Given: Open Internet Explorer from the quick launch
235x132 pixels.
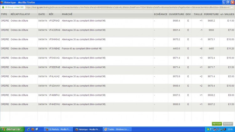Looking at the screenshot, I should coord(29,129).
